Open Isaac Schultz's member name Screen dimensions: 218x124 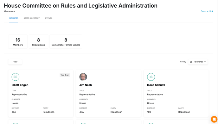pyautogui.click(x=156, y=85)
